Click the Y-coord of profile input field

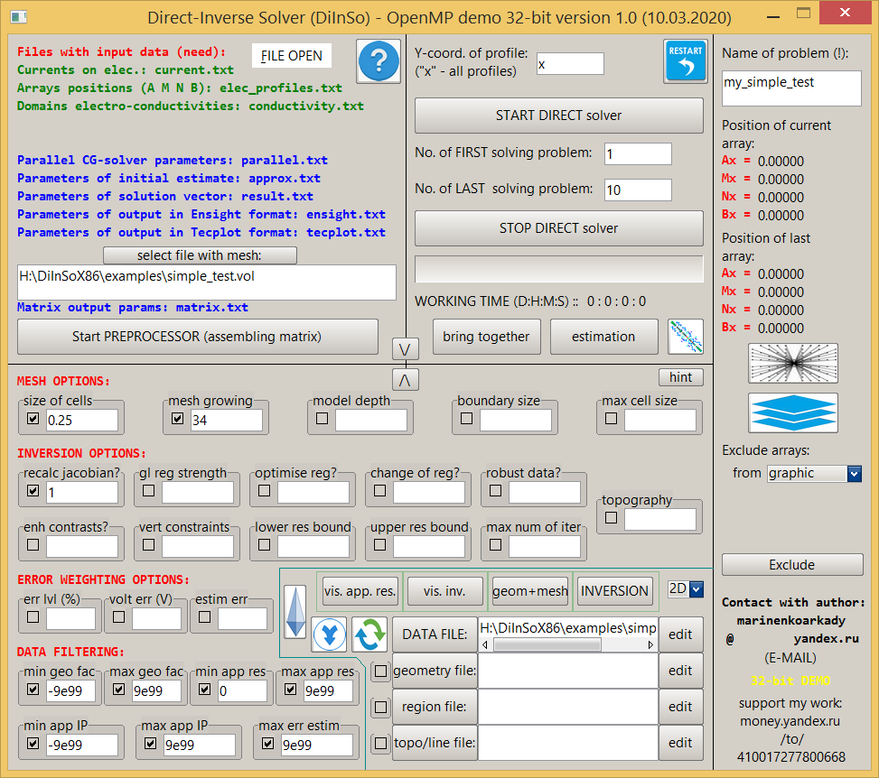(x=570, y=64)
